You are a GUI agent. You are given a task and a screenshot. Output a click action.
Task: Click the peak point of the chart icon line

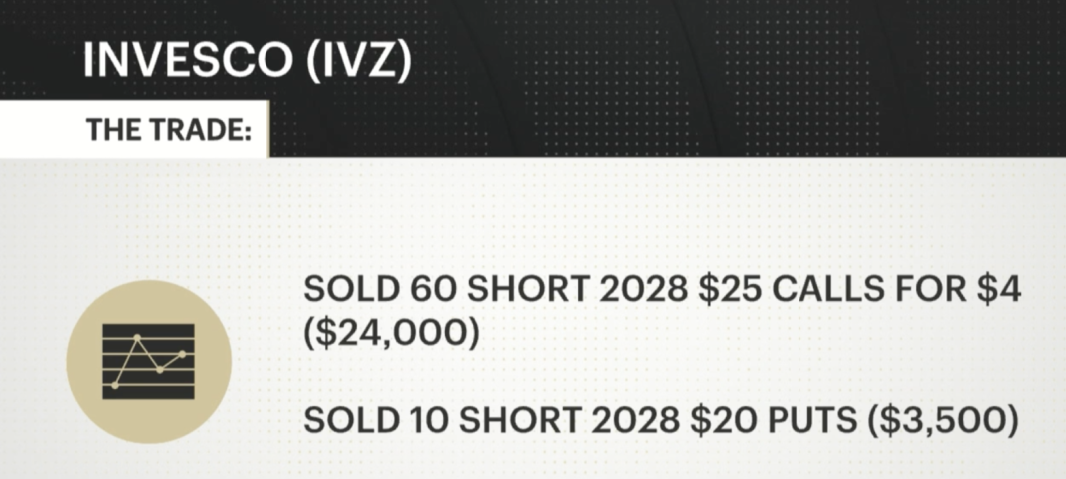pos(136,339)
